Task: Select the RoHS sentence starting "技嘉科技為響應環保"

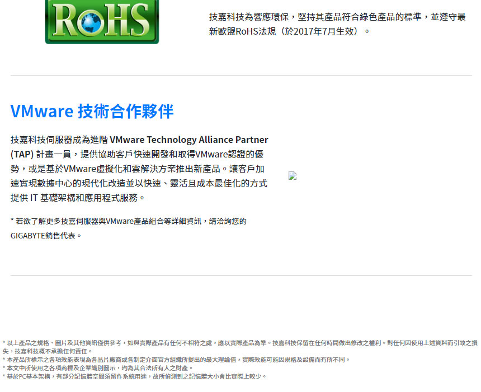Action: tap(337, 24)
